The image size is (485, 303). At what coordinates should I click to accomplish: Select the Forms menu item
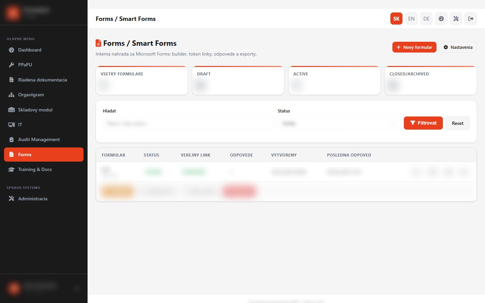44,155
